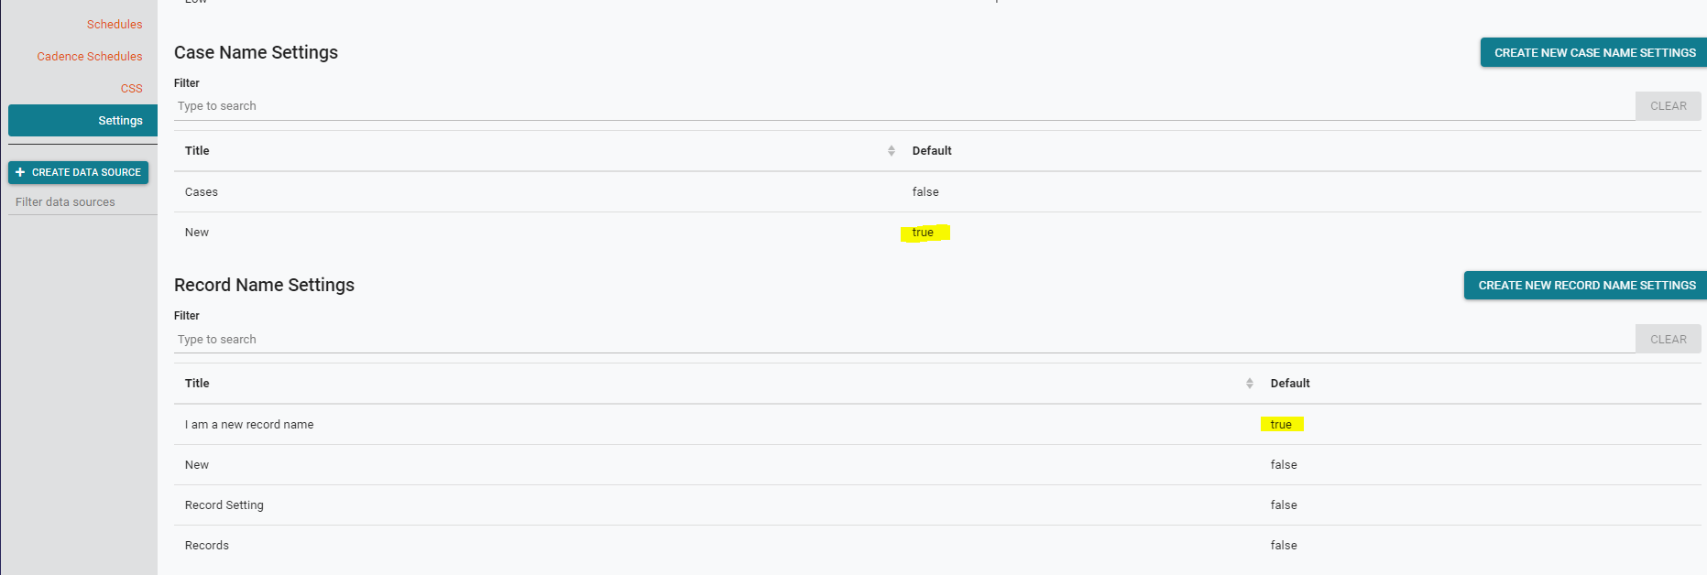Click the Record Name Settings search box
Viewport: 1707px width, 575px height.
[903, 340]
